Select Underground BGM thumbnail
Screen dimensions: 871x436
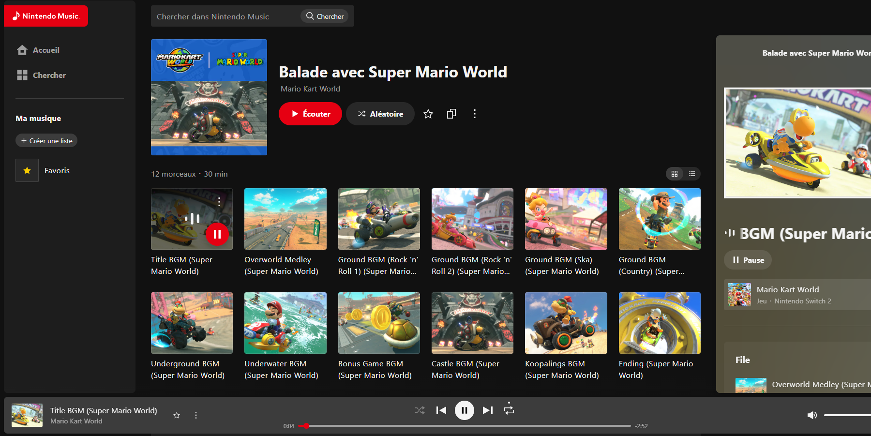click(192, 323)
